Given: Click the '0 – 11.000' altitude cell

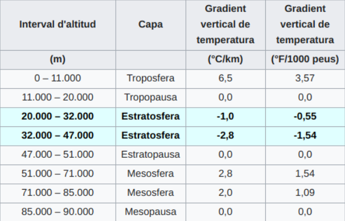Looking at the screenshot, I should click(58, 79).
